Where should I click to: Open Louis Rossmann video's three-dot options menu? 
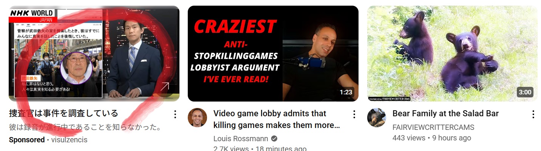(x=354, y=114)
